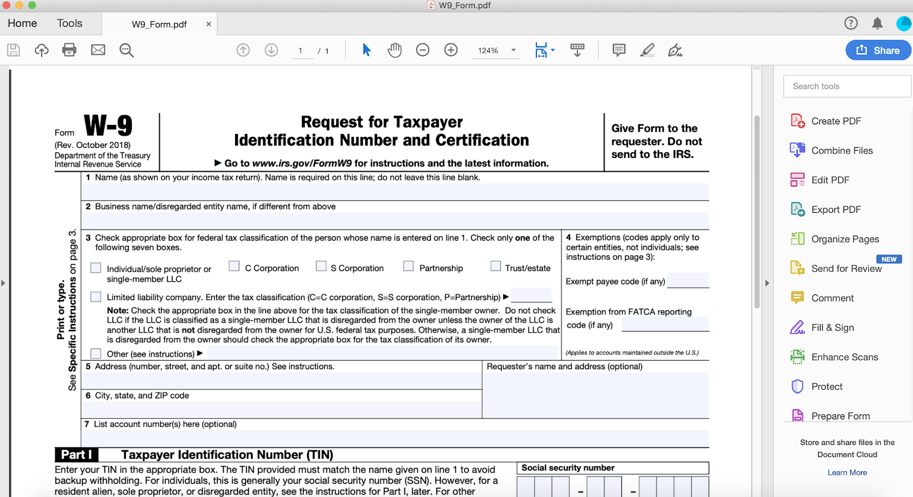This screenshot has width=913, height=497.
Task: Check the C Corporation checkbox
Action: (x=234, y=266)
